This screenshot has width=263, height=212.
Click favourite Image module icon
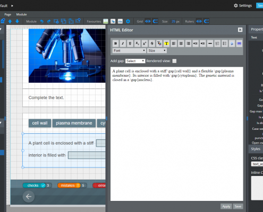click(x=106, y=21)
